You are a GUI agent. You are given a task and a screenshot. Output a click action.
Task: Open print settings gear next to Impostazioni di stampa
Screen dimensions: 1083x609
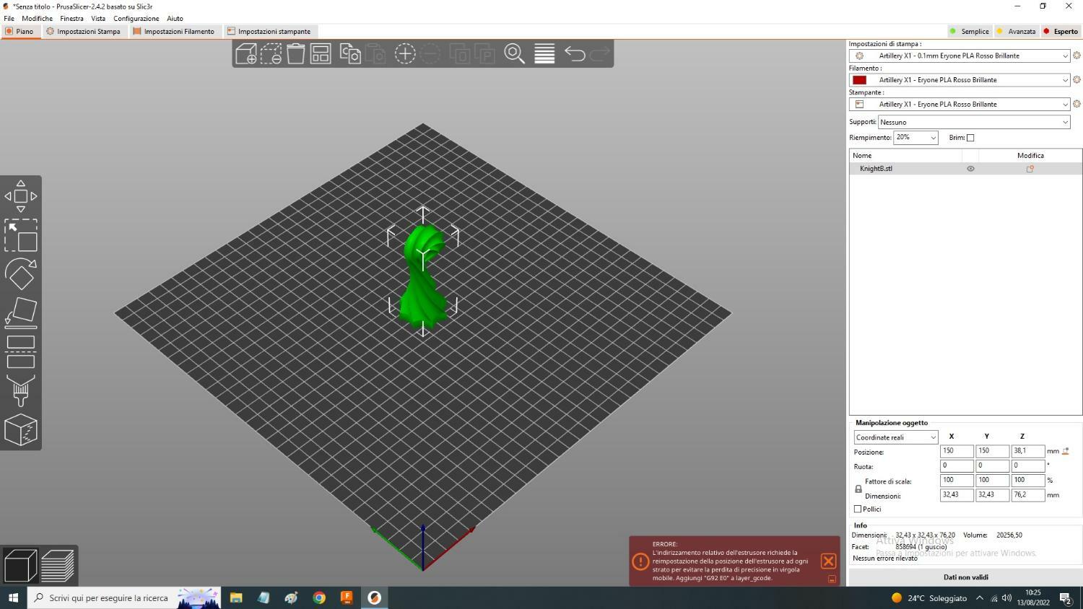point(1077,56)
